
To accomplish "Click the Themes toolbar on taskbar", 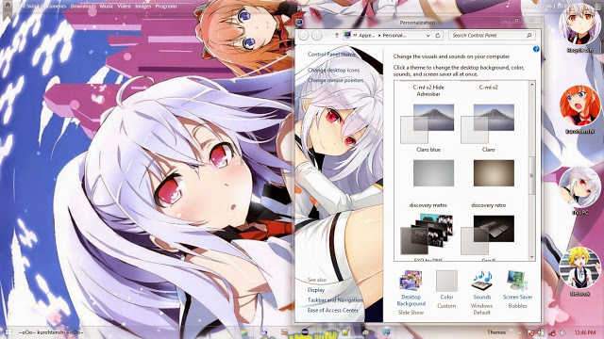I will point(496,332).
